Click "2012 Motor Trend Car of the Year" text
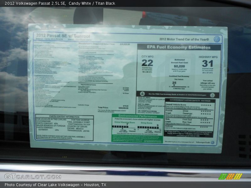This screenshot has width=251, height=188. tap(184, 39)
